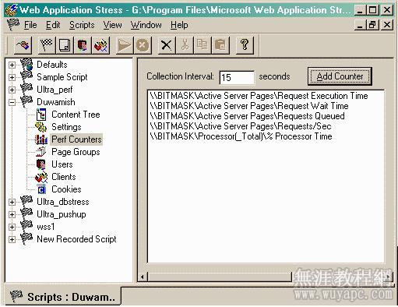Click the wss1 script flag icon

tap(26, 227)
